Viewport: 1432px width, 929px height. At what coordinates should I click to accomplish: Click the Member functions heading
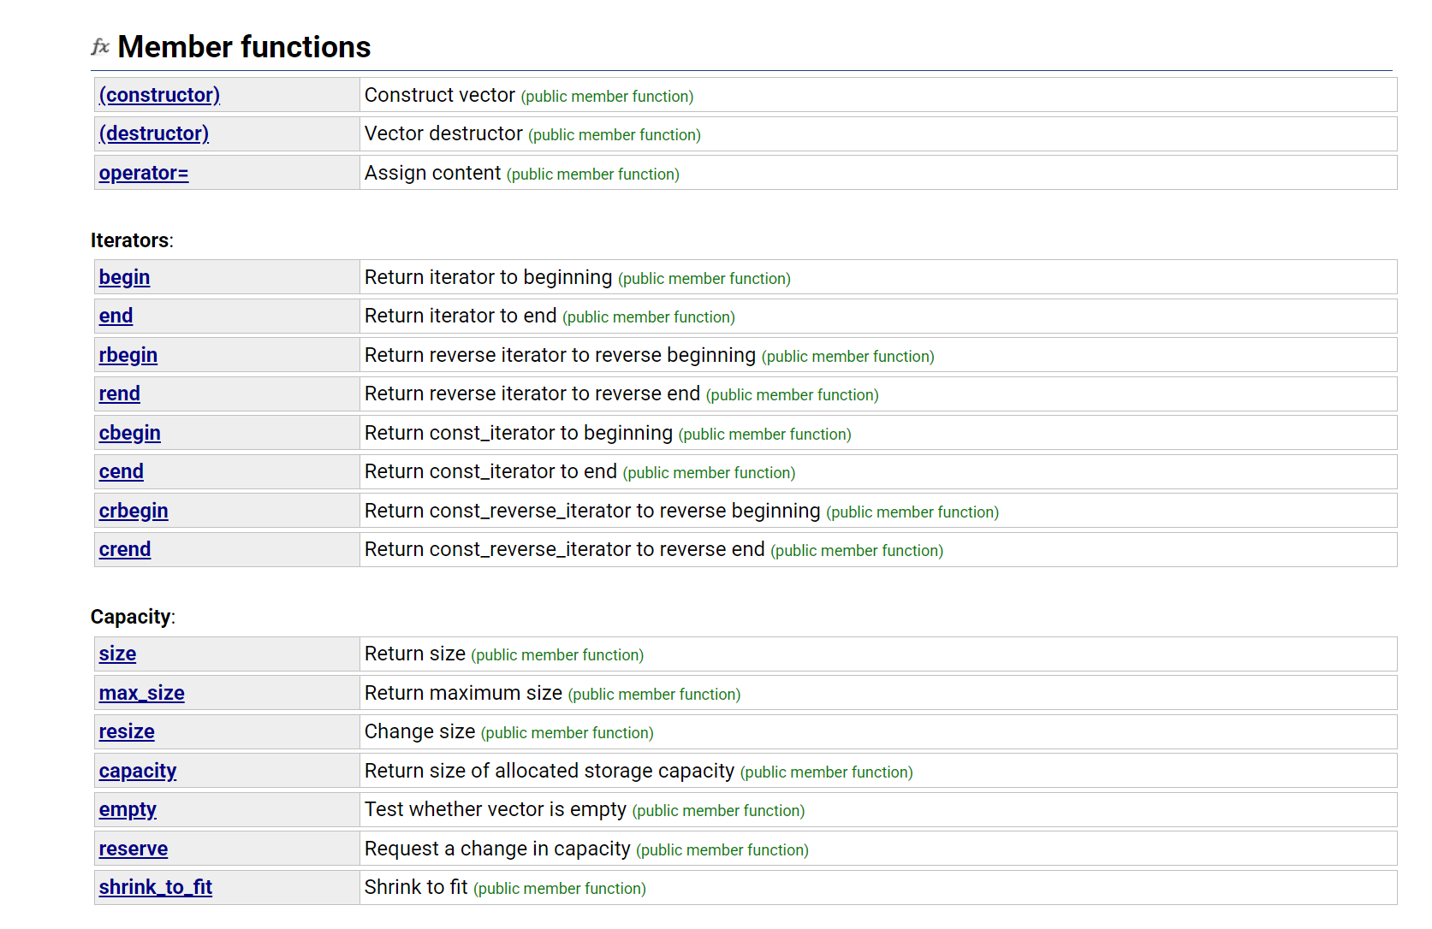(x=244, y=47)
